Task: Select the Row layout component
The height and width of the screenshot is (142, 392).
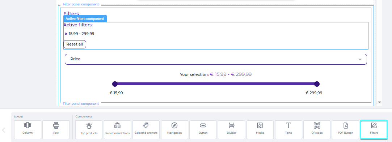Action: click(56, 130)
